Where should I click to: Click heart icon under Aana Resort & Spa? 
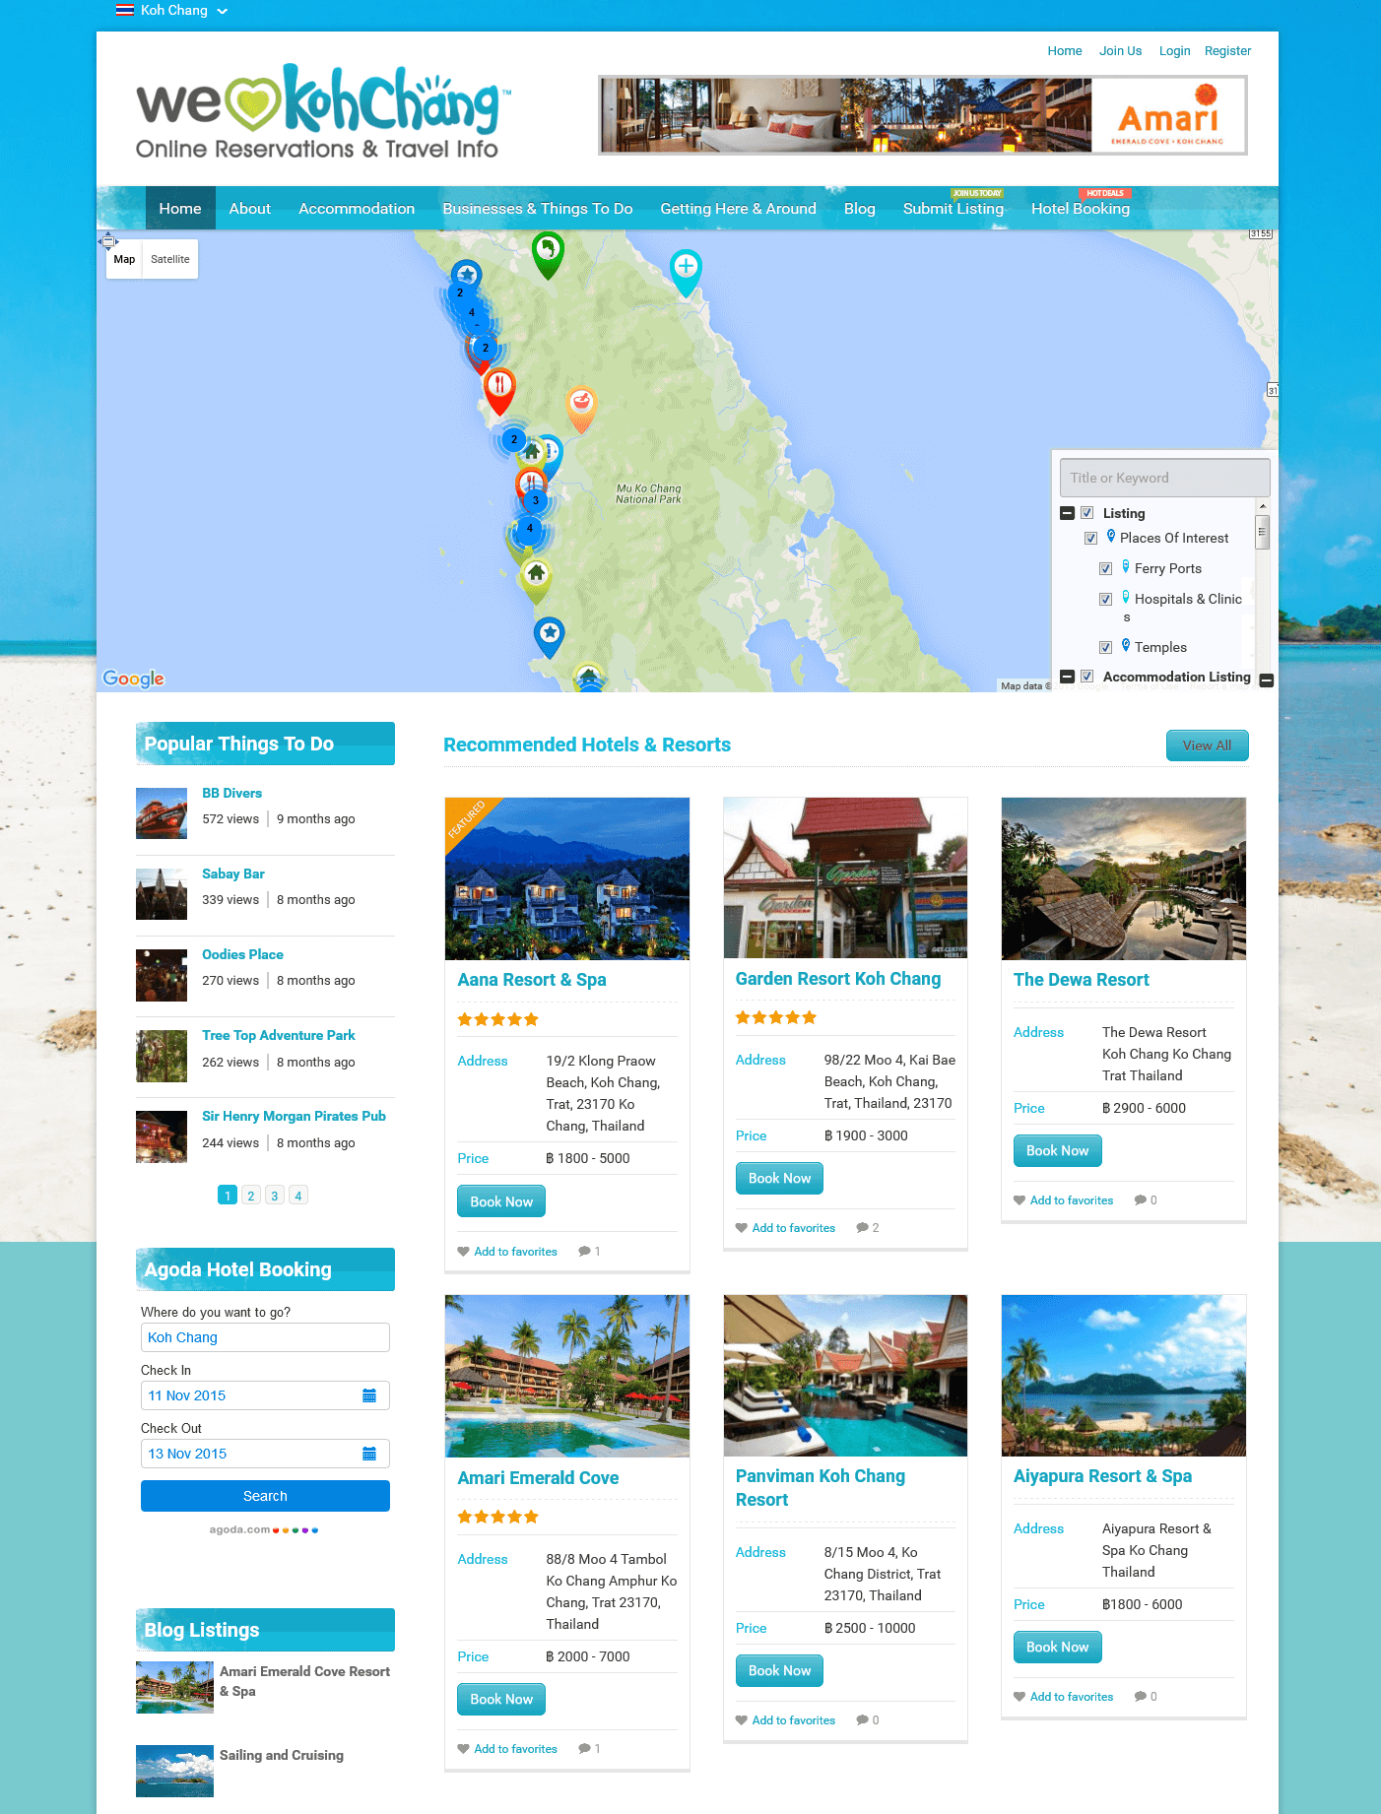point(463,1252)
